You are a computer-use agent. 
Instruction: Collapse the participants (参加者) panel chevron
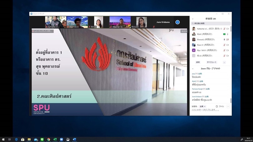193,19
